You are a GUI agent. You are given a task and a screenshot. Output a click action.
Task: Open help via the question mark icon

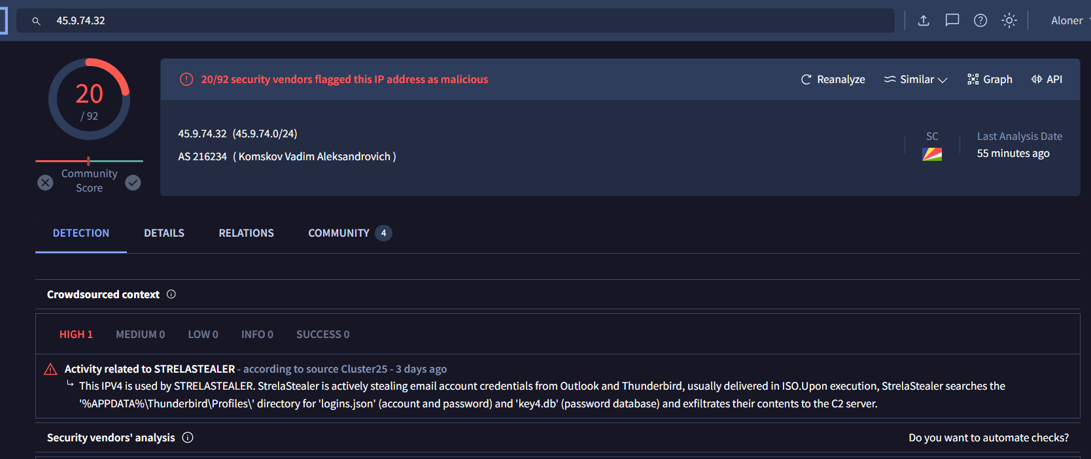[x=980, y=20]
